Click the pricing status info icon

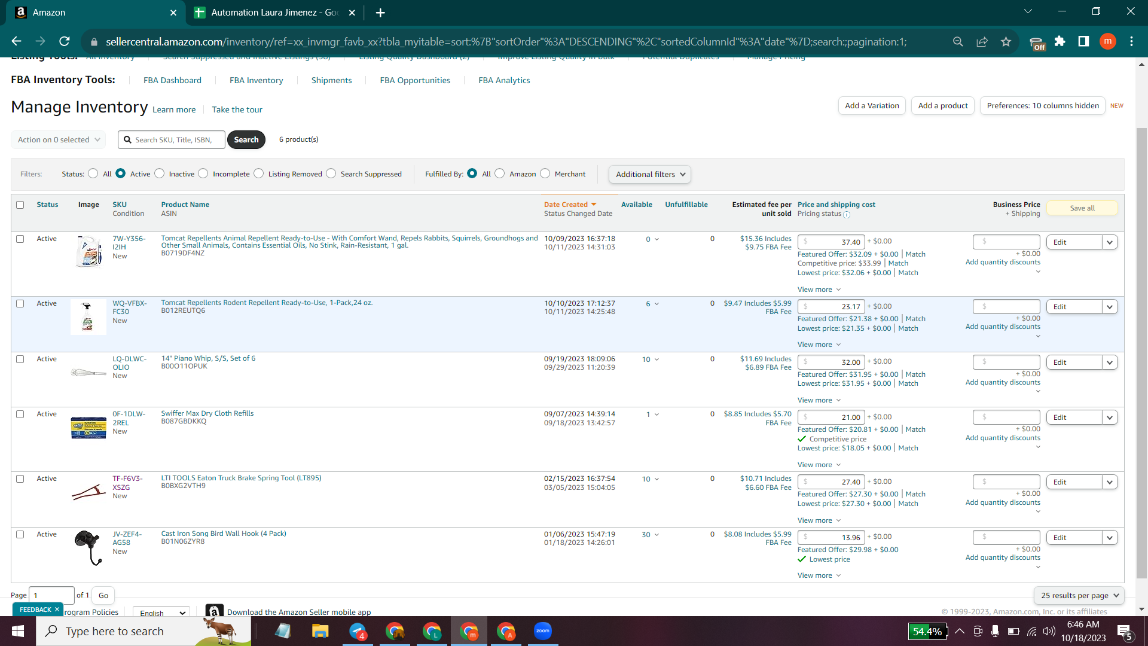[847, 215]
